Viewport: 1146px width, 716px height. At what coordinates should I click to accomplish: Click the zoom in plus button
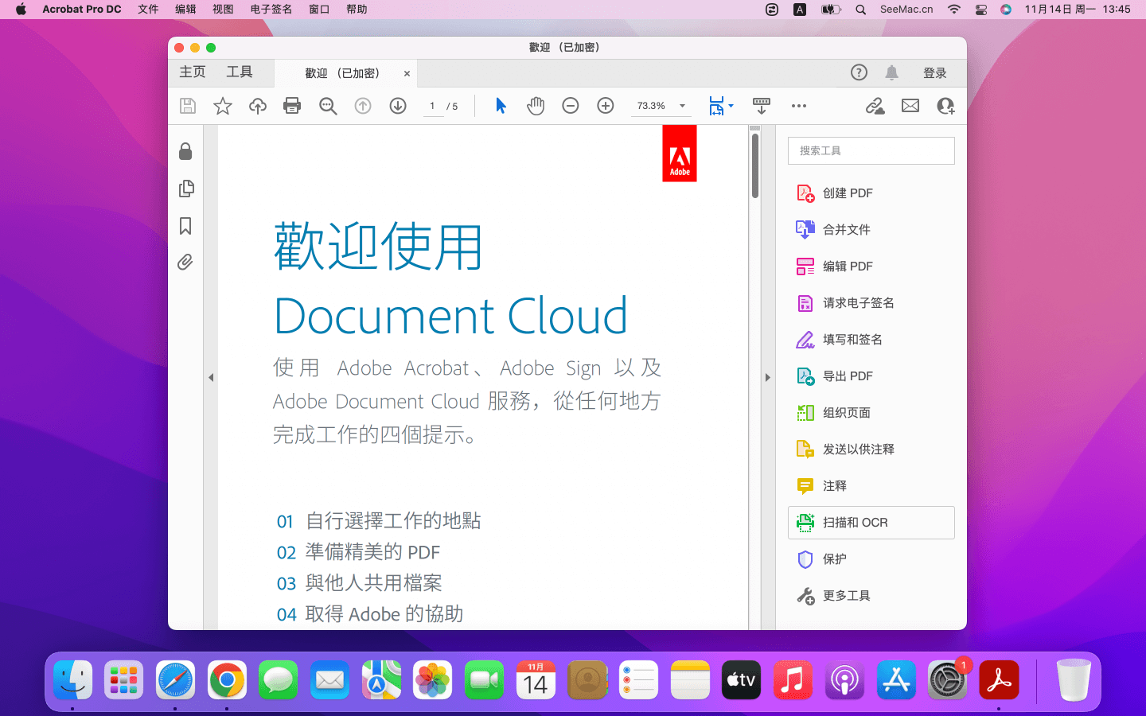click(x=606, y=106)
